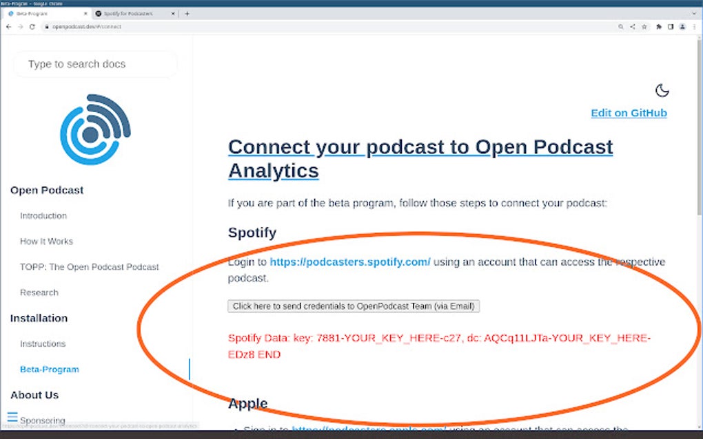Open the Chrome profile avatar
This screenshot has width=703, height=439.
[x=682, y=27]
